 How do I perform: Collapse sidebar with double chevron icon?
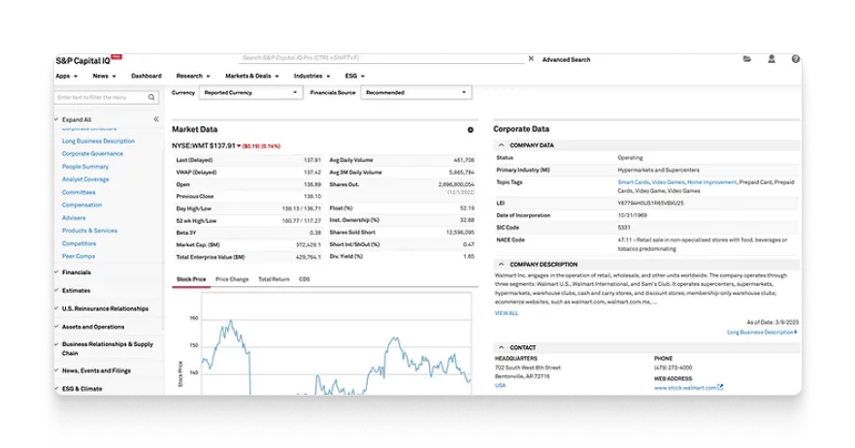click(x=156, y=119)
